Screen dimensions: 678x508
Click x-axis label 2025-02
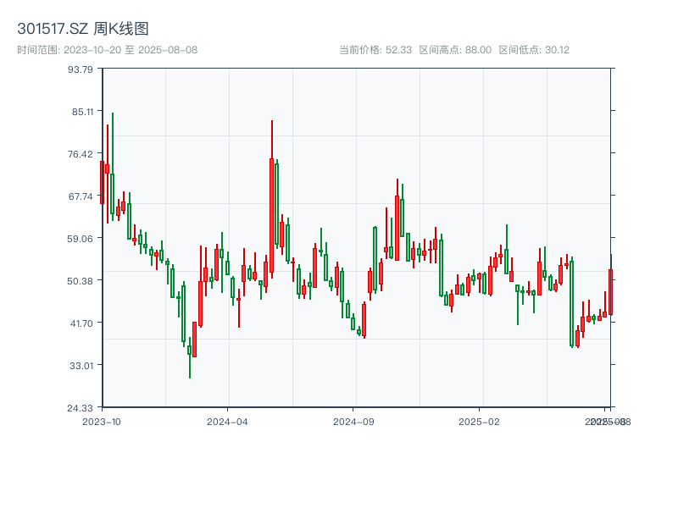479,422
